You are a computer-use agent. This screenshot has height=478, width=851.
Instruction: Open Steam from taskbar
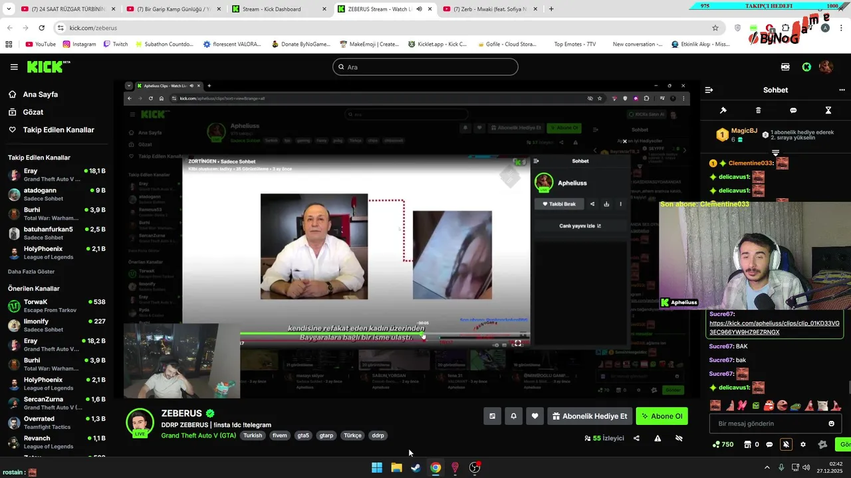[416, 467]
